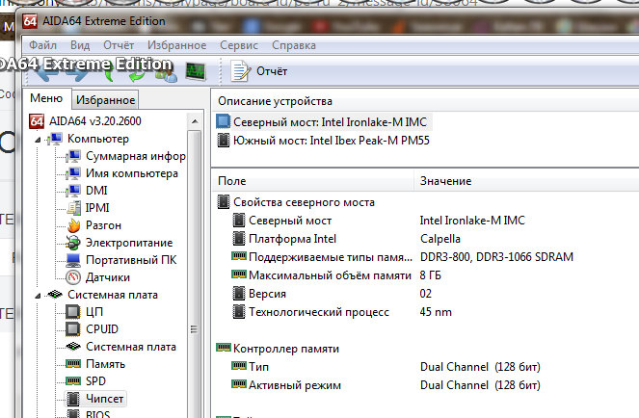
Task: Open the Сервис menu
Action: [x=238, y=45]
